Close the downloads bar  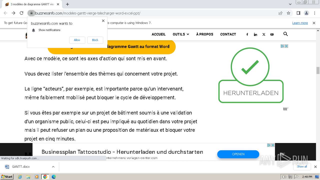pos(315,167)
